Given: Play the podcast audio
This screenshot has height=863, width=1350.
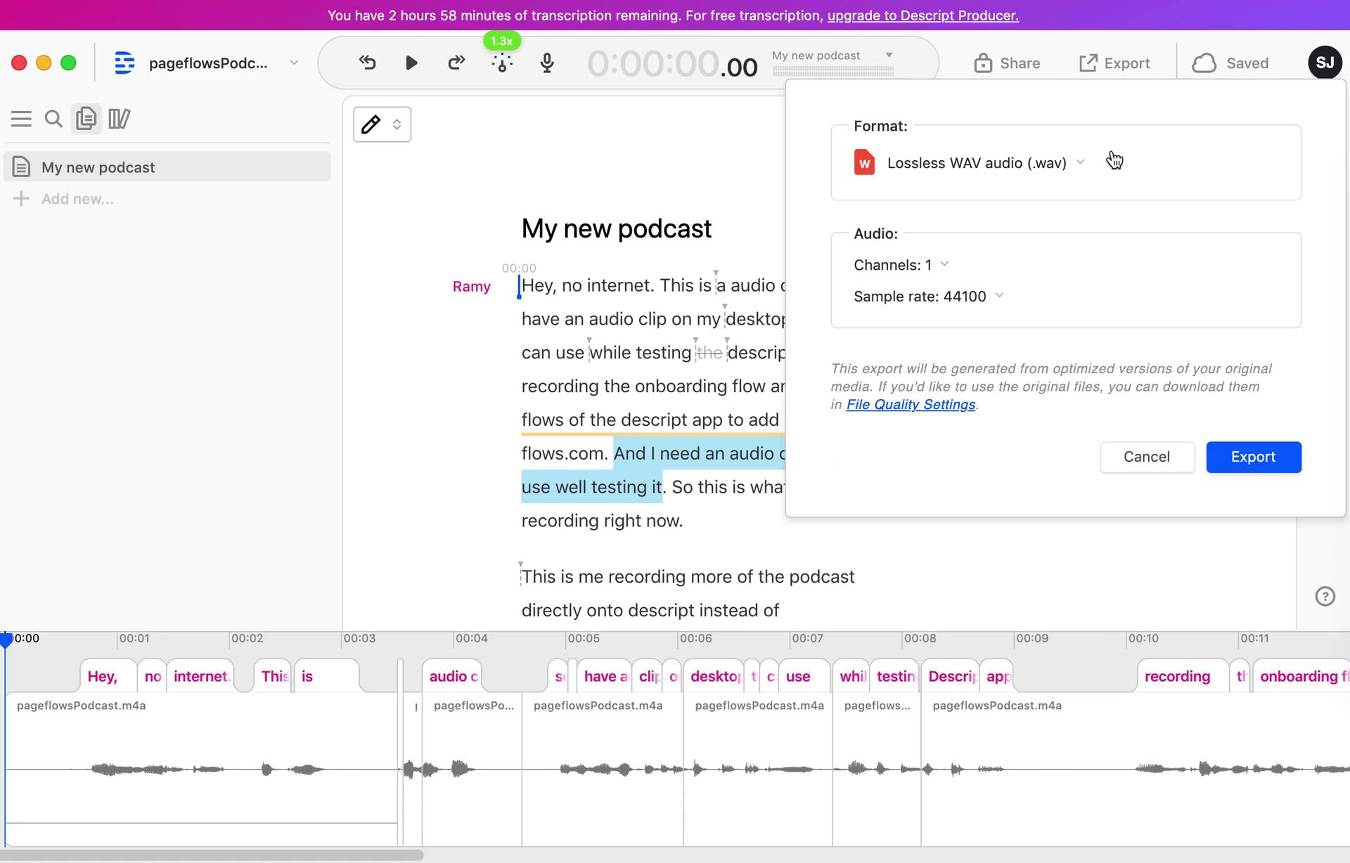Looking at the screenshot, I should tap(411, 63).
